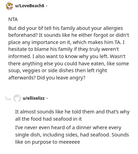The width and height of the screenshot is (138, 154).
Task: Click the reply thread arrow icon
Action: pos(8,99)
